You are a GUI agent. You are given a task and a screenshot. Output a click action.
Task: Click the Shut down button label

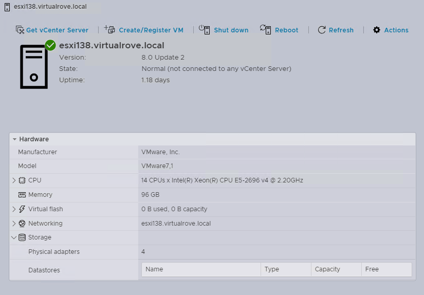tap(231, 30)
